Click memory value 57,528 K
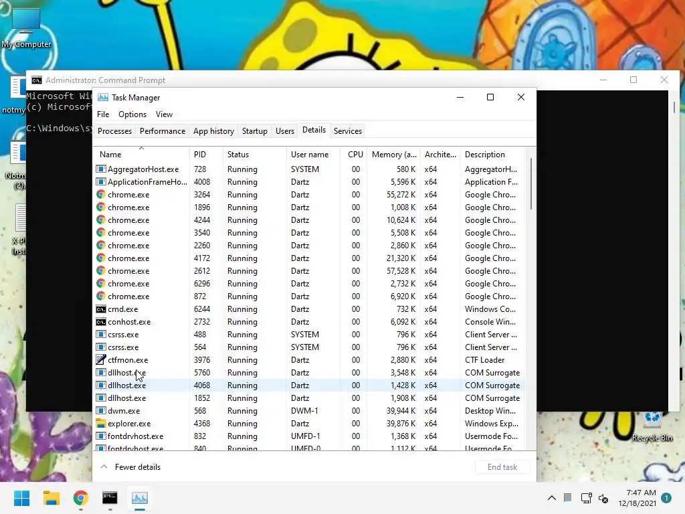This screenshot has width=685, height=514. 401,270
